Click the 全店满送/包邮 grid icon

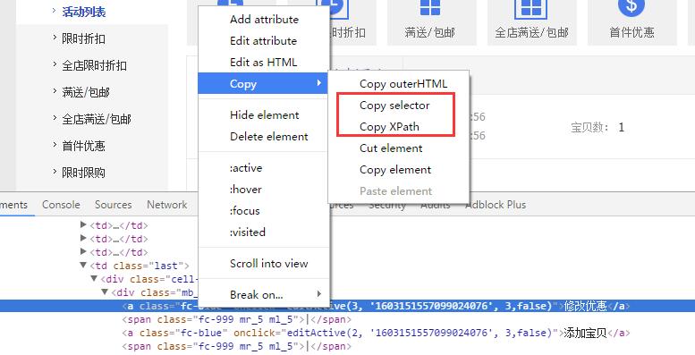click(531, 7)
